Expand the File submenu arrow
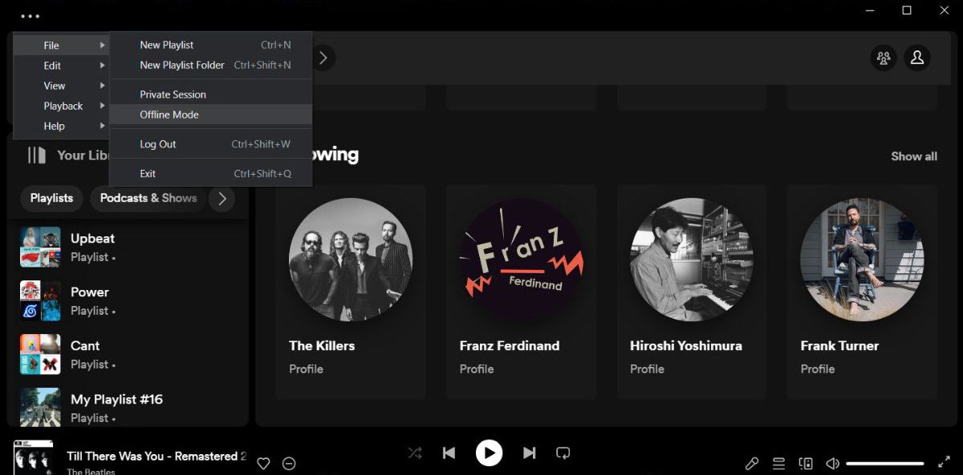Screen dimensions: 963x475 (103, 46)
